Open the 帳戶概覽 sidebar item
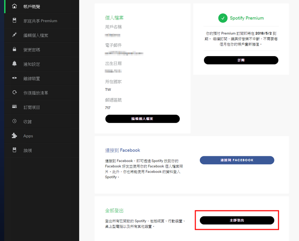Viewport: 299px width, 241px height. [x=42, y=7]
